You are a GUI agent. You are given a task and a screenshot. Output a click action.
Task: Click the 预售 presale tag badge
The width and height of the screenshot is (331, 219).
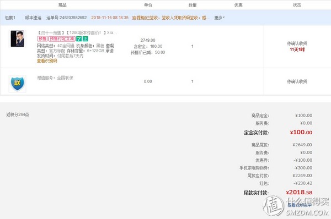click(42, 39)
